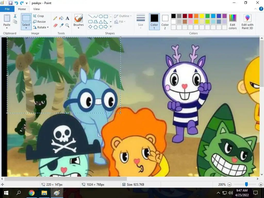Select the Right triangle shape

pos(106,22)
